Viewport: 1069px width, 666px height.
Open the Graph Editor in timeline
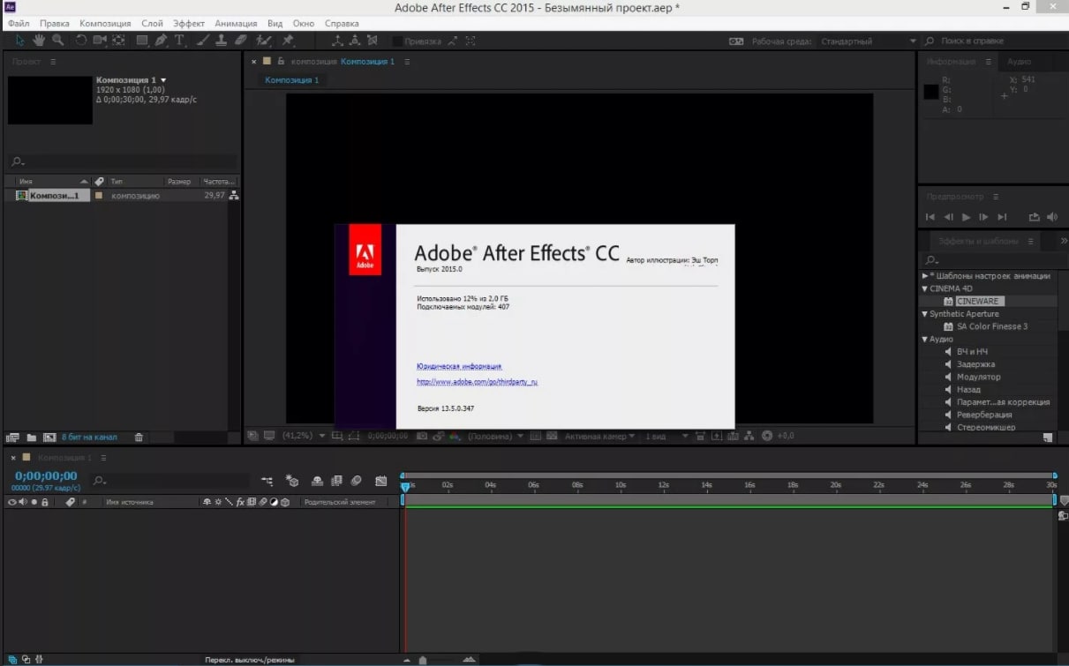[380, 481]
